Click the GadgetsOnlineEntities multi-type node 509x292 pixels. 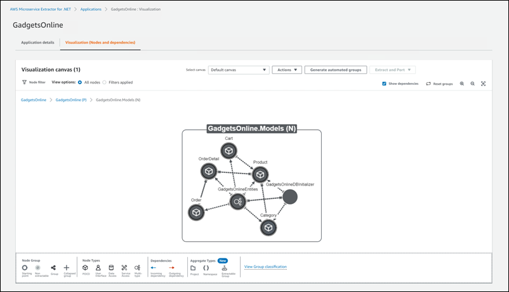tap(237, 202)
